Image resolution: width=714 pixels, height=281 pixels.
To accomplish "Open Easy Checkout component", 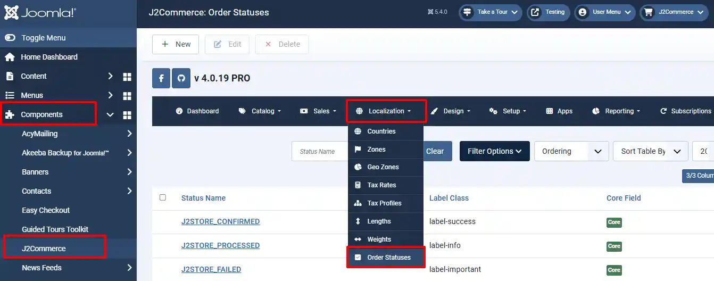I will [x=46, y=210].
